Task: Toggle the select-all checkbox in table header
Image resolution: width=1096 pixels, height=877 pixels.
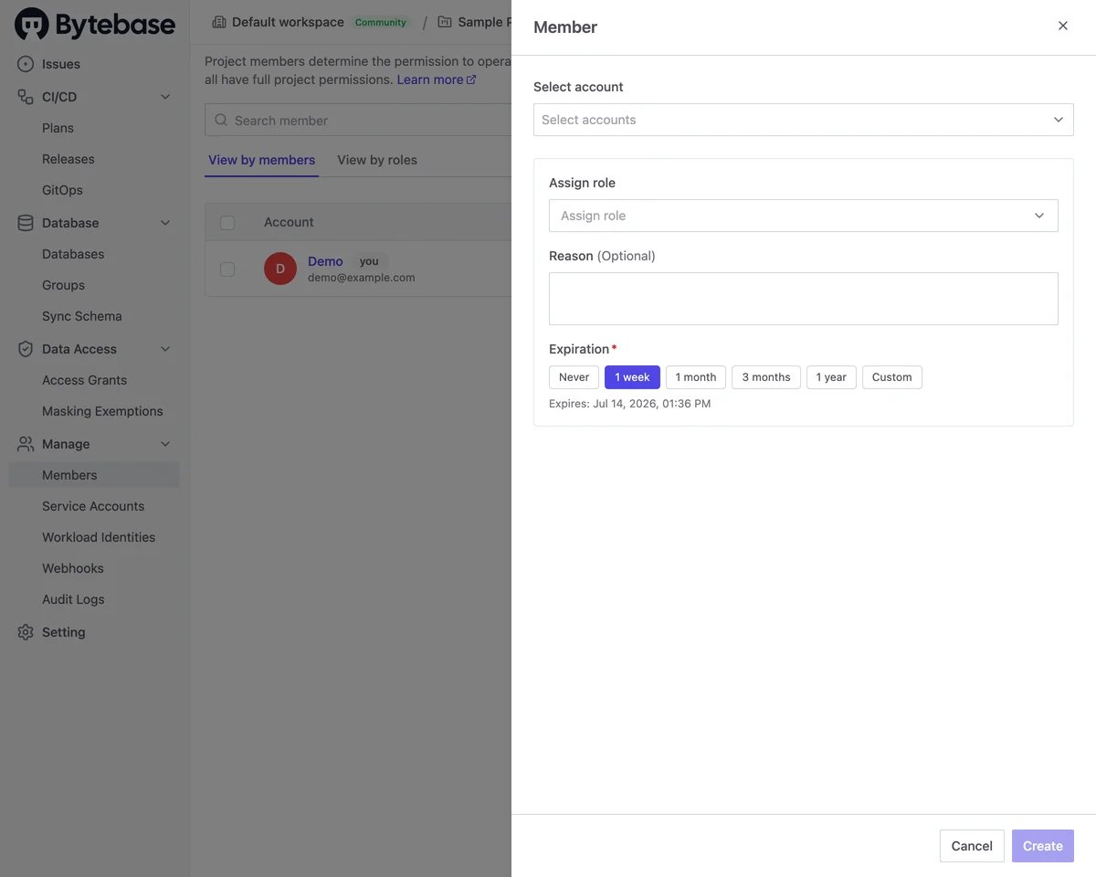Action: click(227, 222)
